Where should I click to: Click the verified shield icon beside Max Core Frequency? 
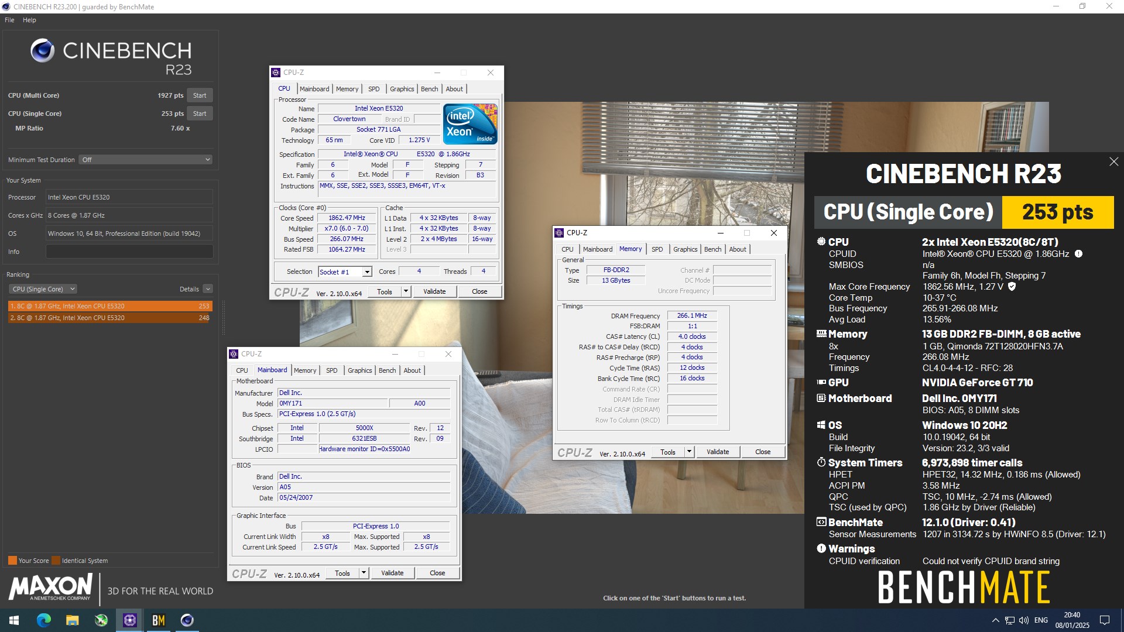click(1012, 287)
